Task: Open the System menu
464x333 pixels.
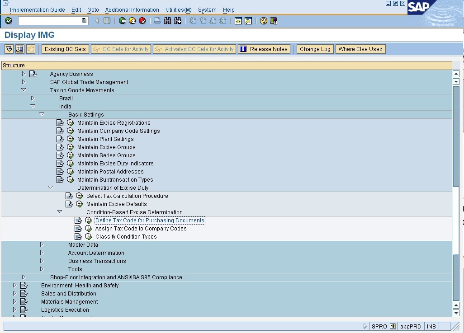Action: coord(207,10)
